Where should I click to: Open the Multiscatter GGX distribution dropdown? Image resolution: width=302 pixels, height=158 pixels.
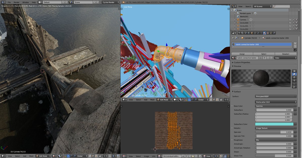[276, 102]
